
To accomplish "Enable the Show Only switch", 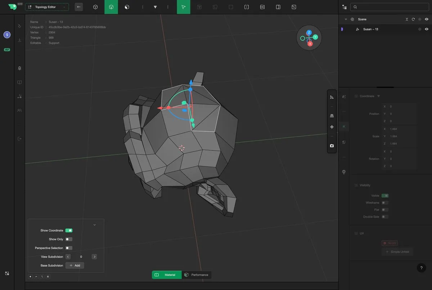I will 69,239.
